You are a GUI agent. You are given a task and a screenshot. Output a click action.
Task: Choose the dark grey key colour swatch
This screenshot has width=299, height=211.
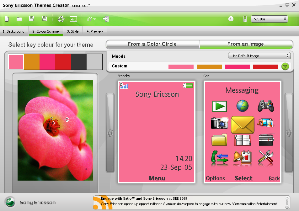(x=79, y=62)
